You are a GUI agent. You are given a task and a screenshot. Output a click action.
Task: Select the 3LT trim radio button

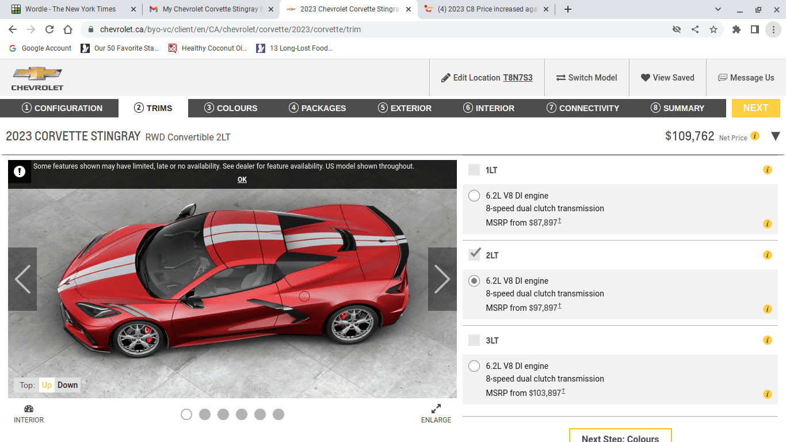point(474,365)
